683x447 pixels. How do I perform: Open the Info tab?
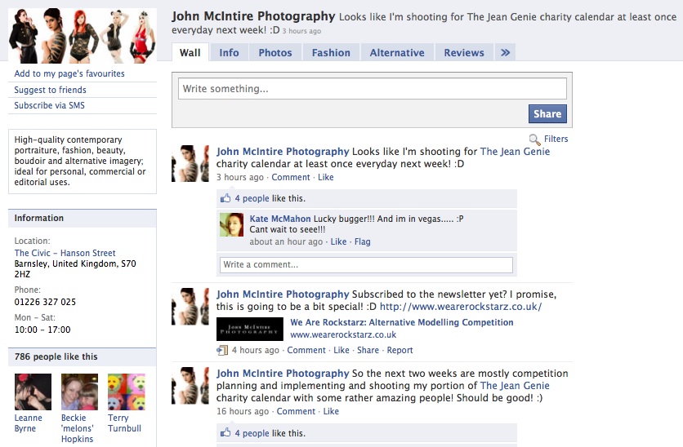tap(229, 53)
